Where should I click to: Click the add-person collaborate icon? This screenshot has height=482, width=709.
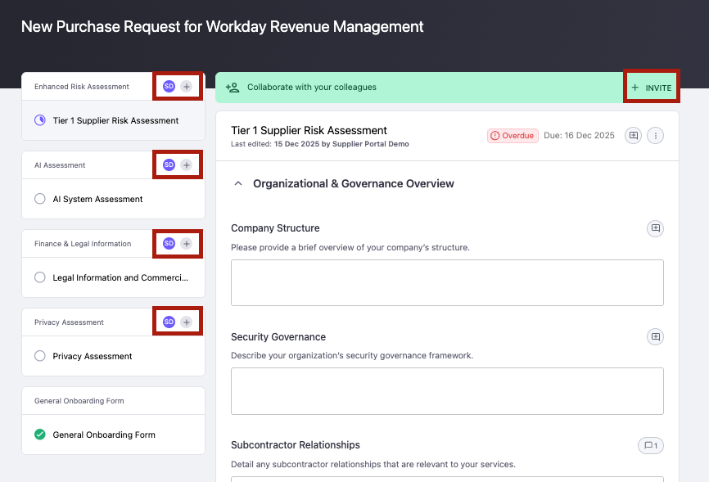coord(233,88)
